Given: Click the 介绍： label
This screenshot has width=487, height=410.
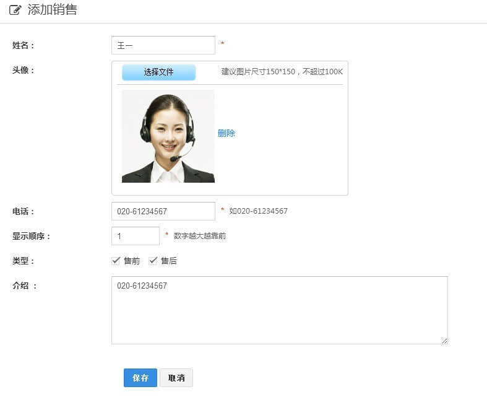Looking at the screenshot, I should click(x=25, y=286).
